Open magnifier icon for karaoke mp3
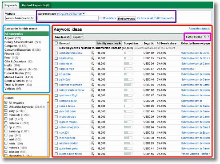Image resolution: width=220 pixels, height=164 pixels. point(92,69)
